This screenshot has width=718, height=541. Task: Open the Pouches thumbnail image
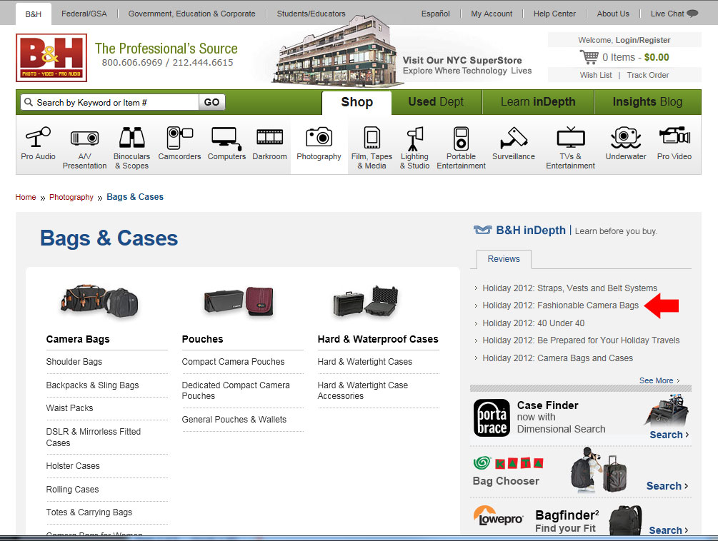pos(239,301)
